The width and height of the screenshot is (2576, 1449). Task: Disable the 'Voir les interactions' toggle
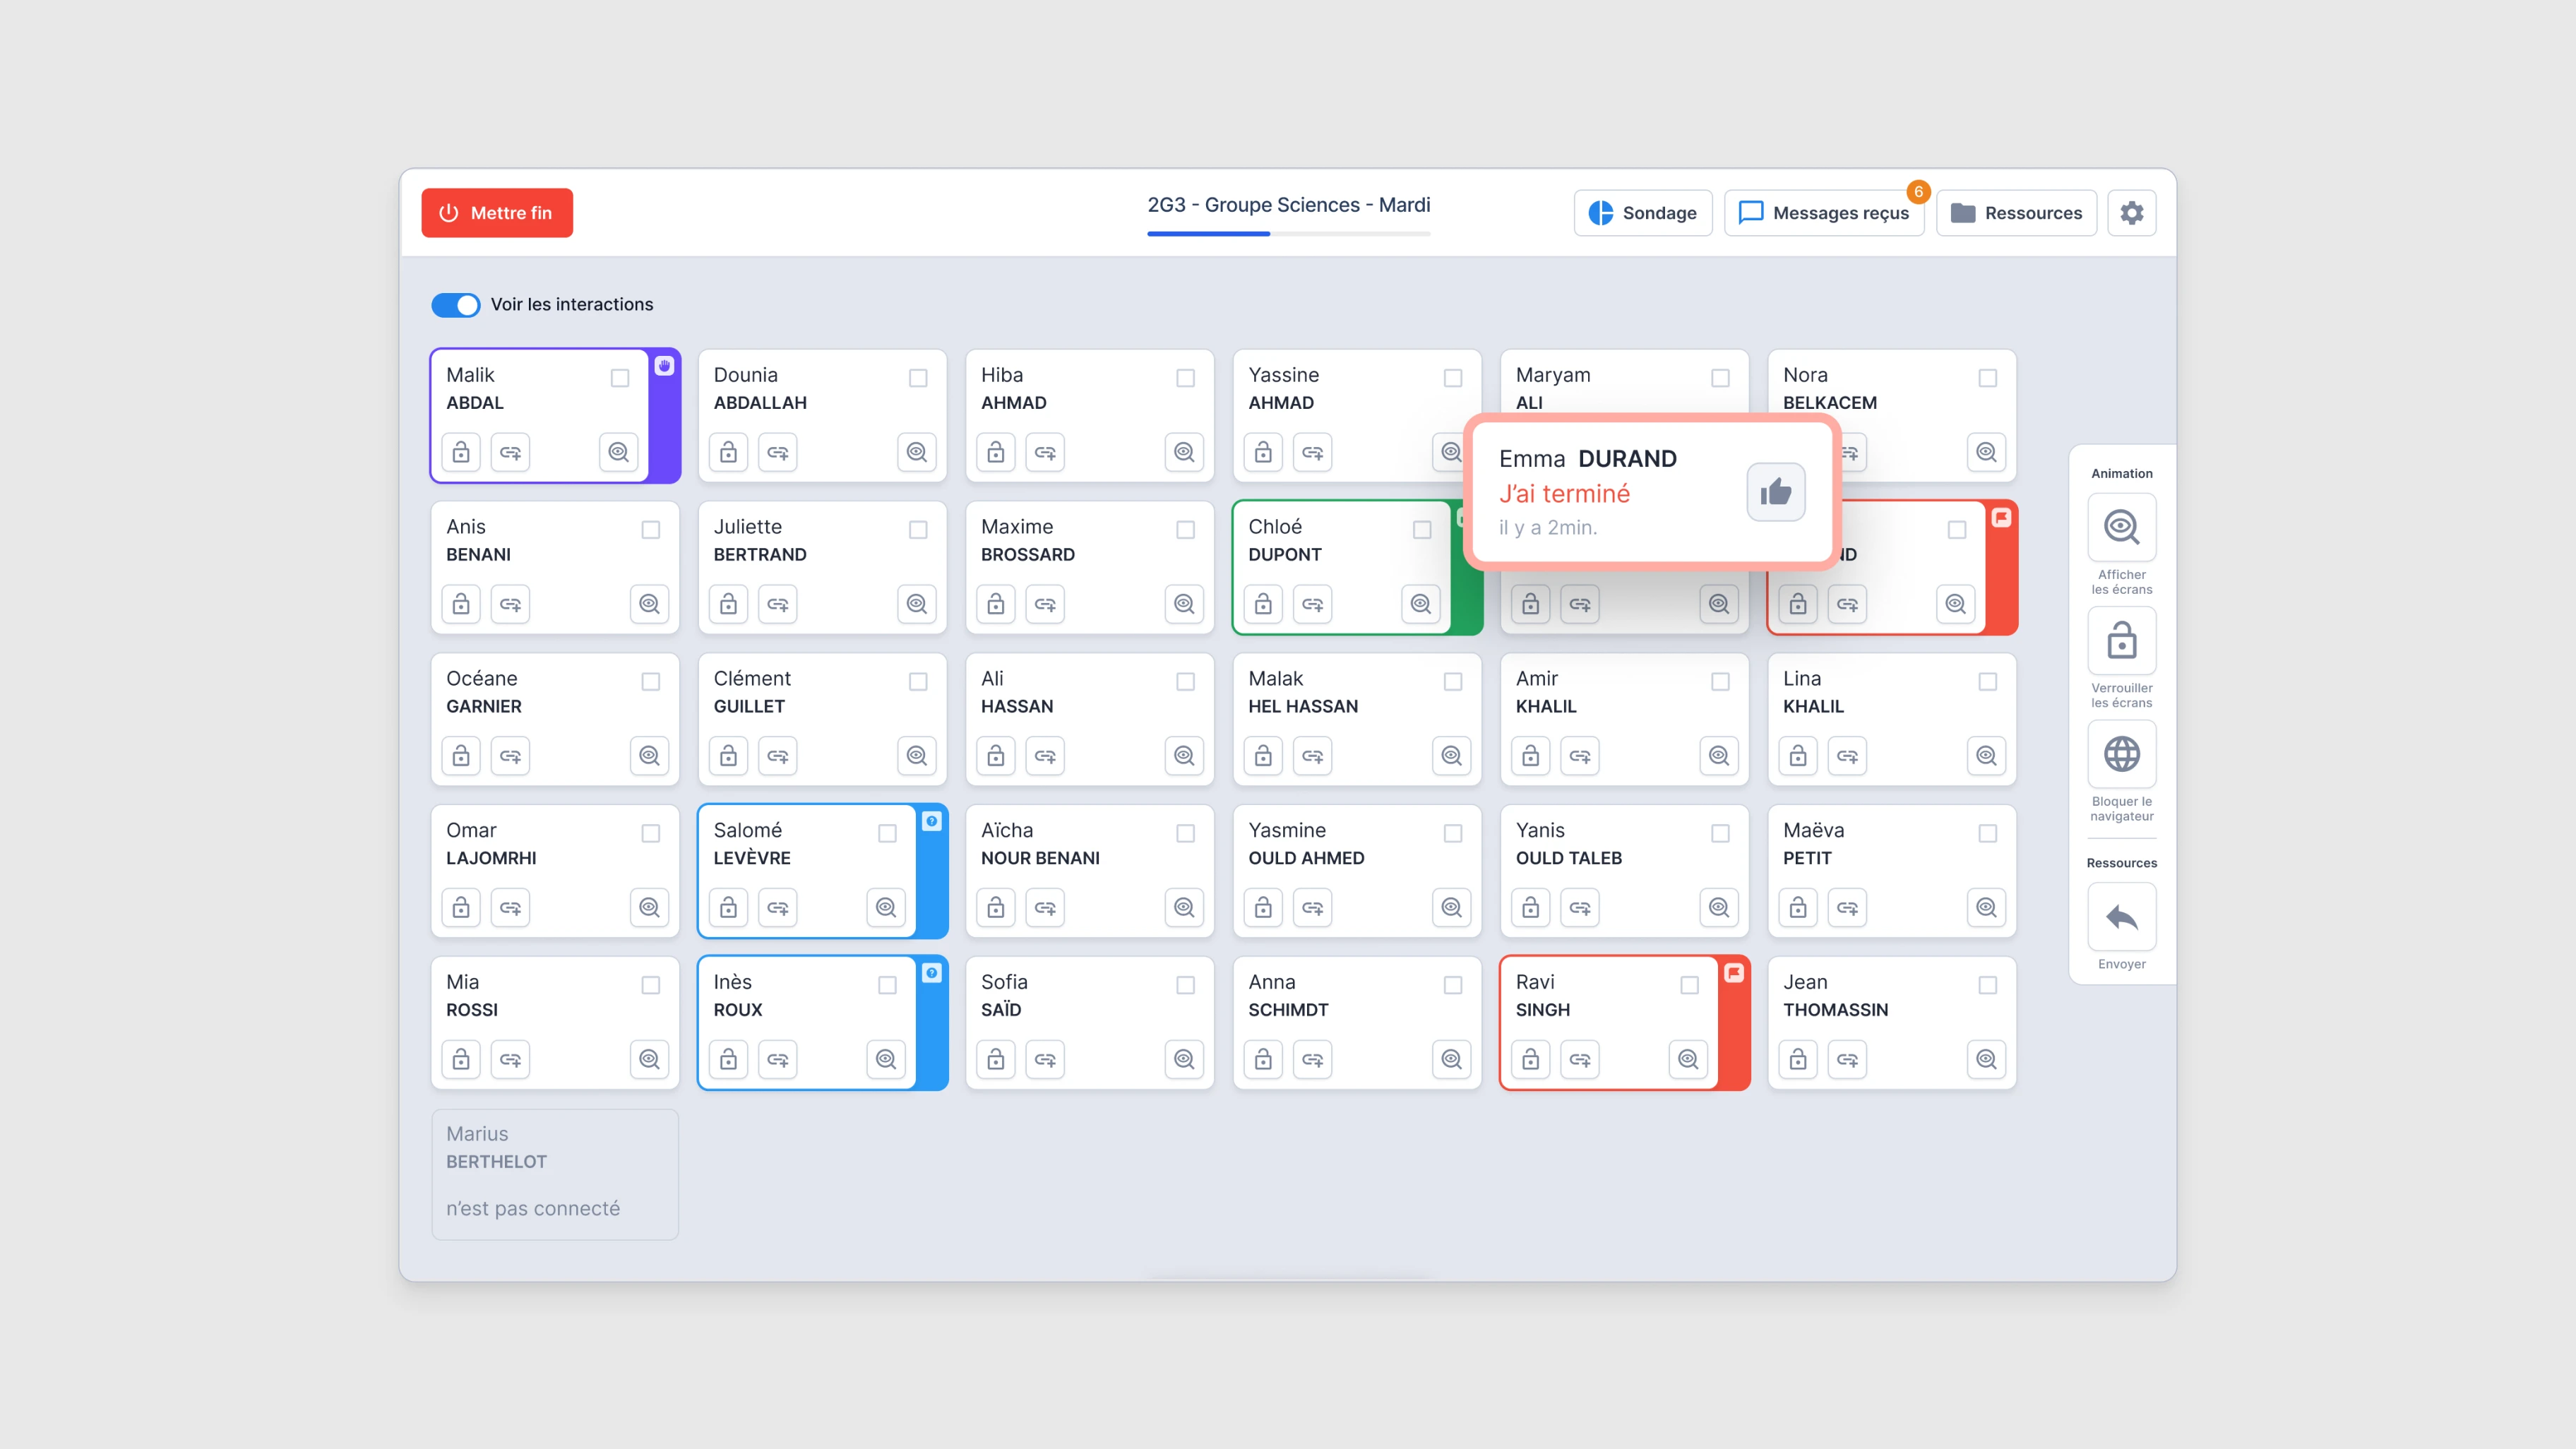coord(456,305)
